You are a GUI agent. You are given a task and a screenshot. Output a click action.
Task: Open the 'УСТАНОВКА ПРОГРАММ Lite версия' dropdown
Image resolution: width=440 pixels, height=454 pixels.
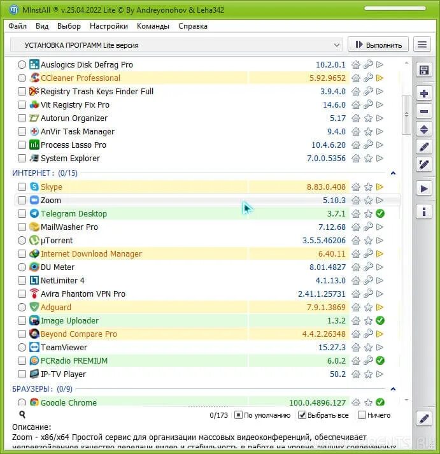click(176, 45)
